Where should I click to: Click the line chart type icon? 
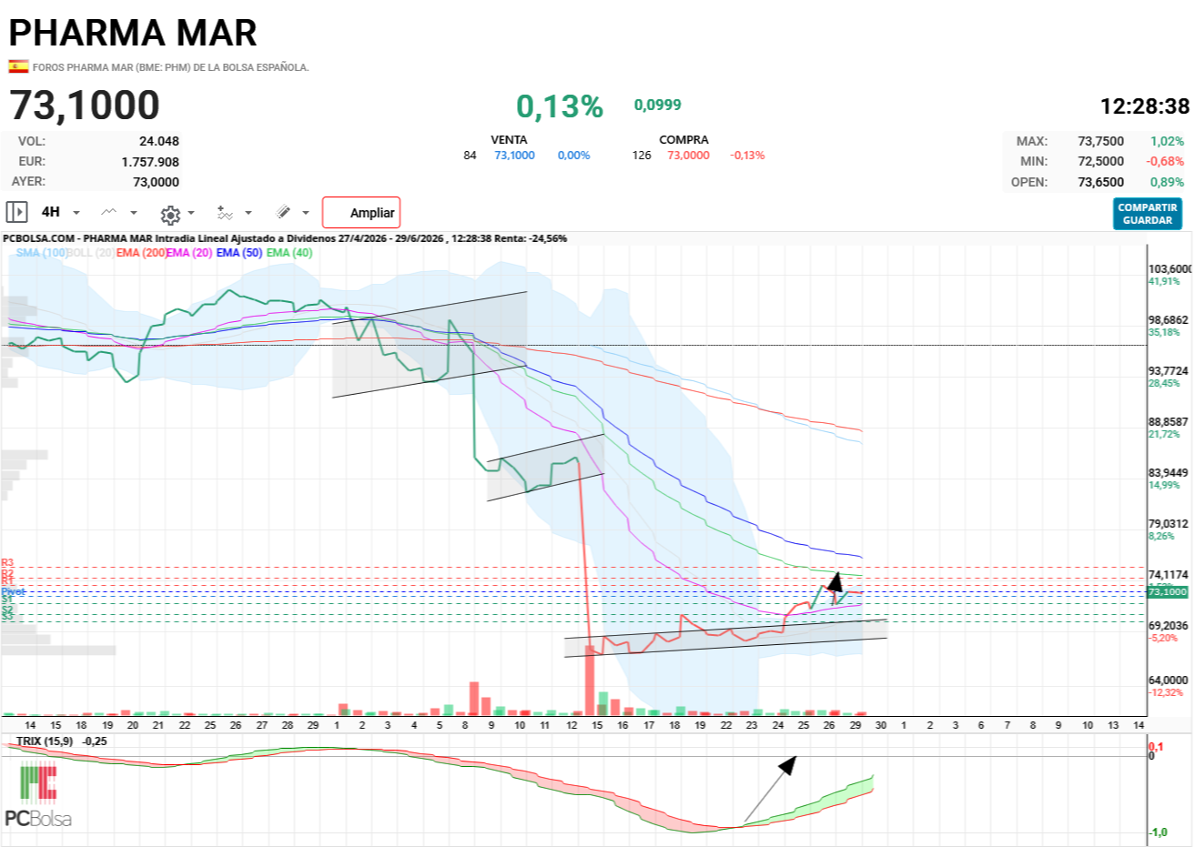coord(109,212)
